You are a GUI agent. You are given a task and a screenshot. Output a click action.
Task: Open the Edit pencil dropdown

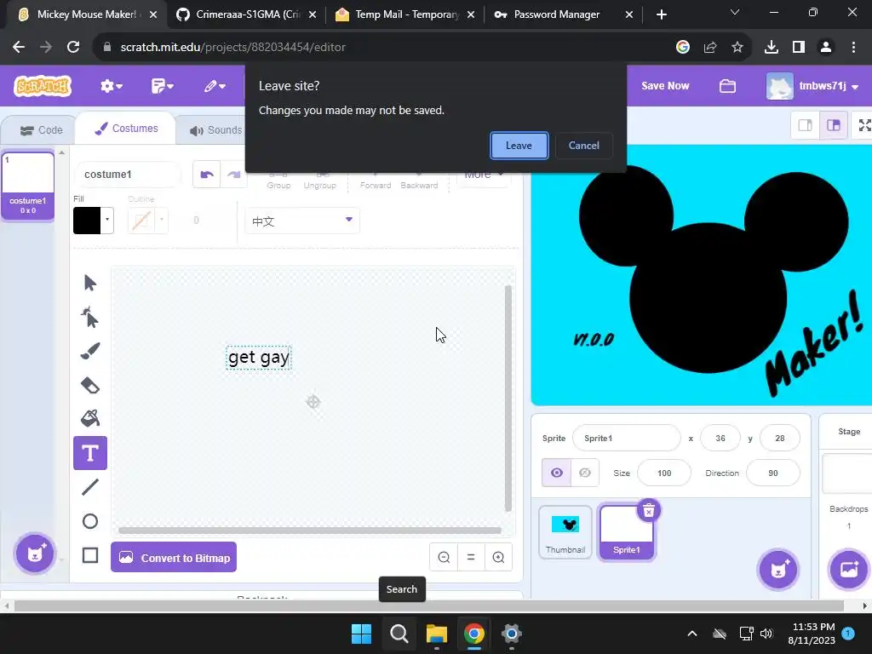coord(215,86)
